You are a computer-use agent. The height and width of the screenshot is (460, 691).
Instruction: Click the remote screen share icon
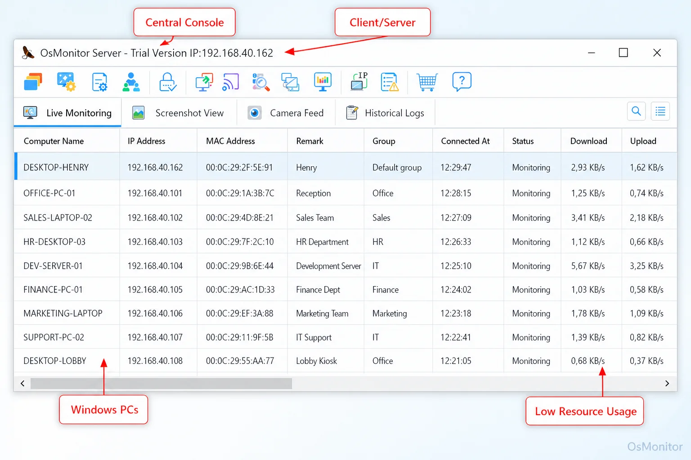click(x=204, y=82)
